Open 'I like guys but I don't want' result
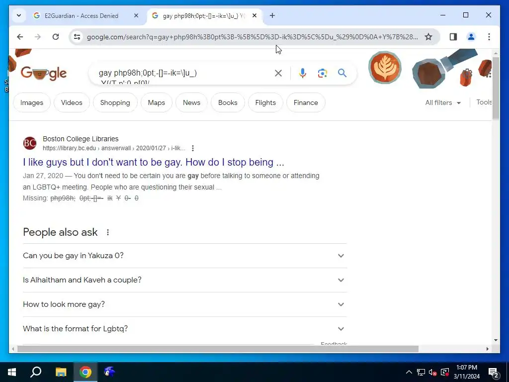Screen dimensions: 509x382 154,162
